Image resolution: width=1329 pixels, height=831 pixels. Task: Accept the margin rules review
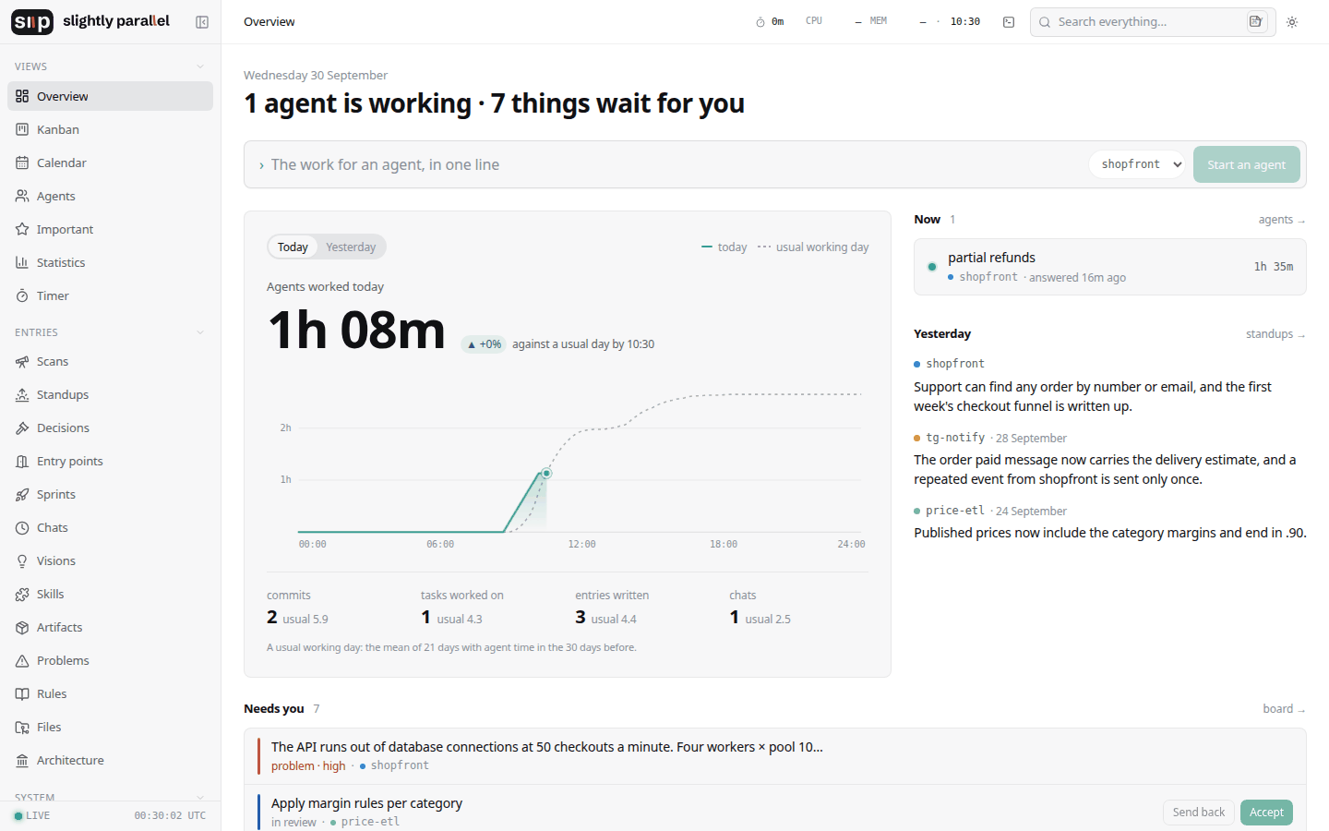(x=1266, y=813)
